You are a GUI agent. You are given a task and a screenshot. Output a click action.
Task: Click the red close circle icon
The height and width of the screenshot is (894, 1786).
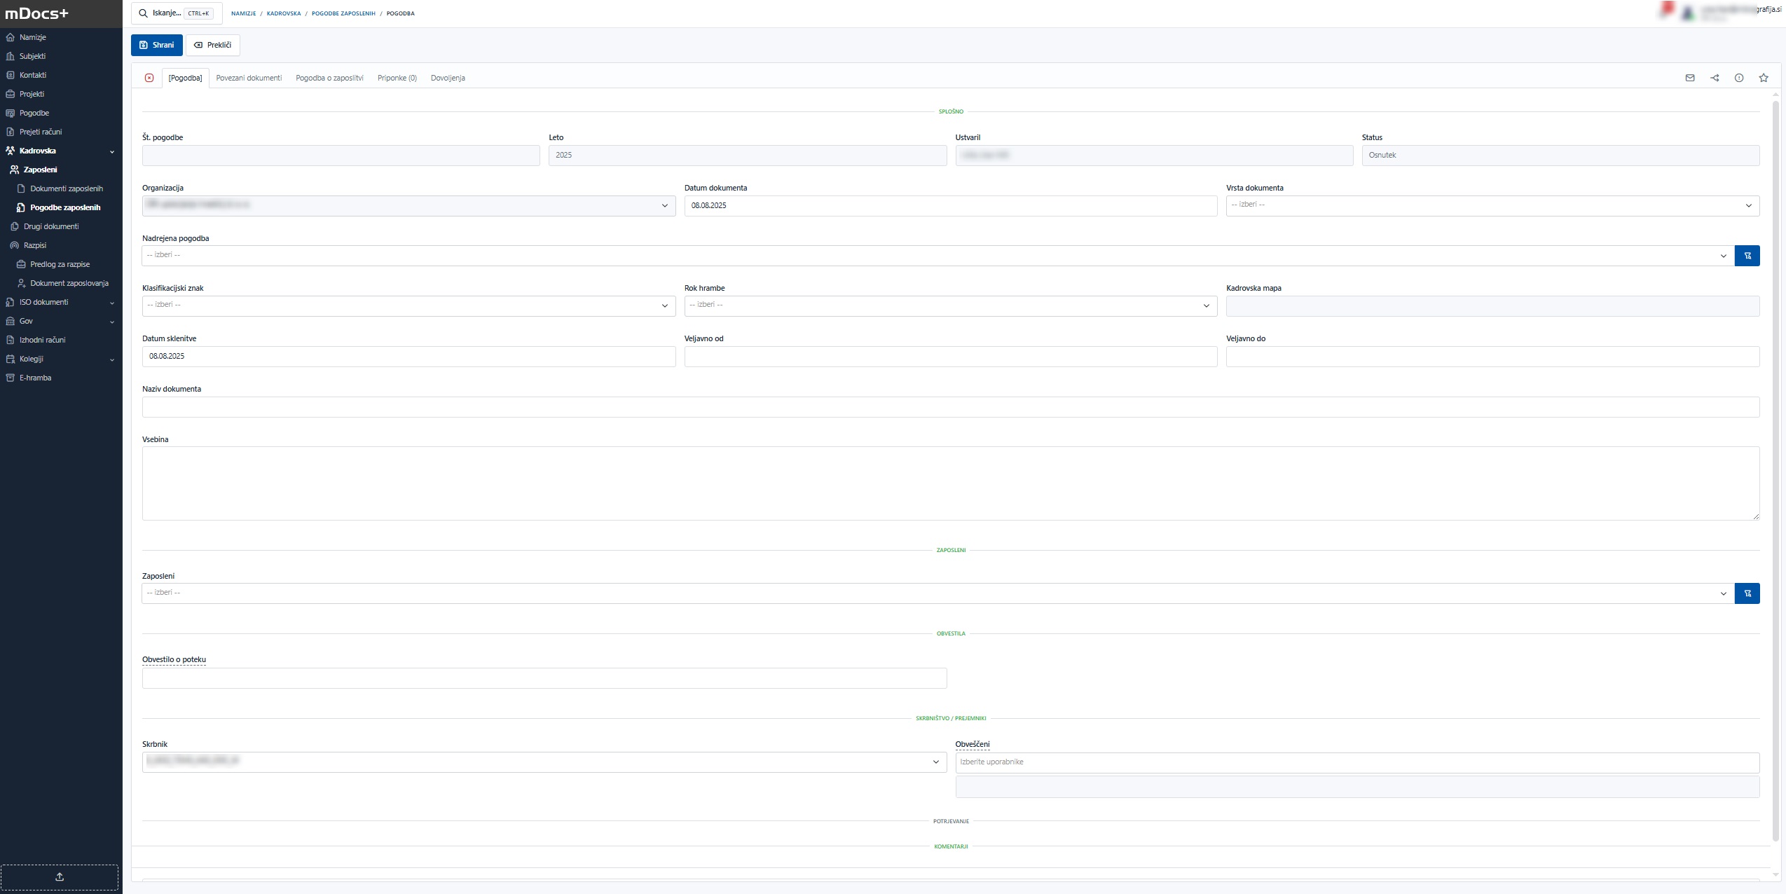pyautogui.click(x=149, y=78)
